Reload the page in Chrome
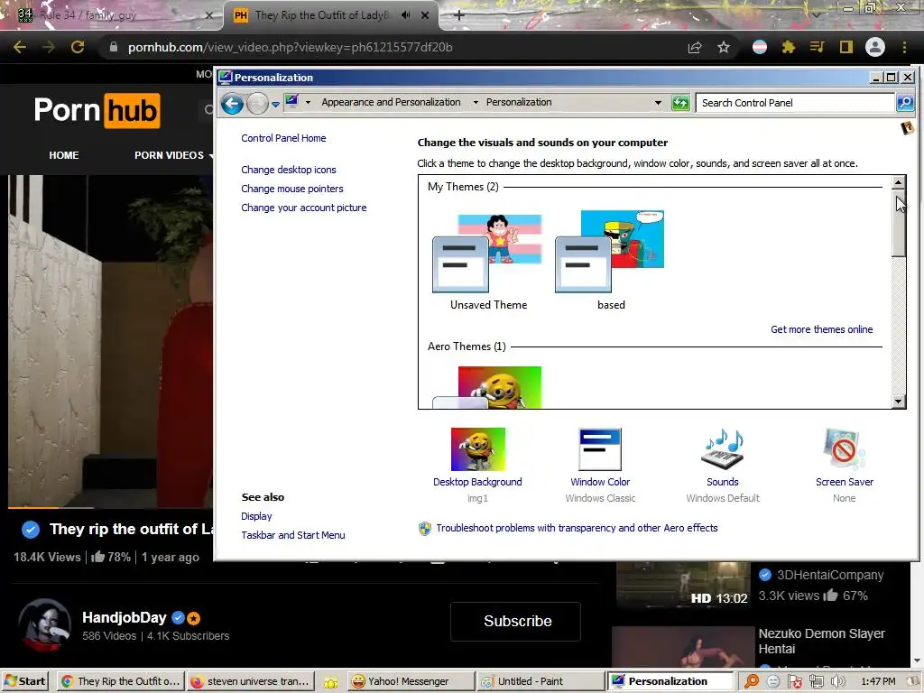The height and width of the screenshot is (693, 924). tap(78, 47)
